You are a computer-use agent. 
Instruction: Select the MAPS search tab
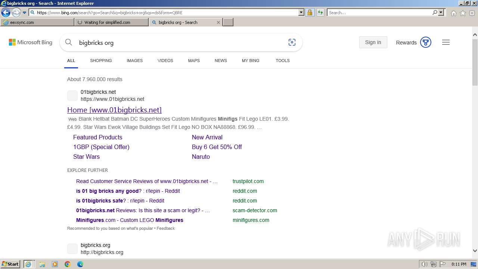point(194,61)
